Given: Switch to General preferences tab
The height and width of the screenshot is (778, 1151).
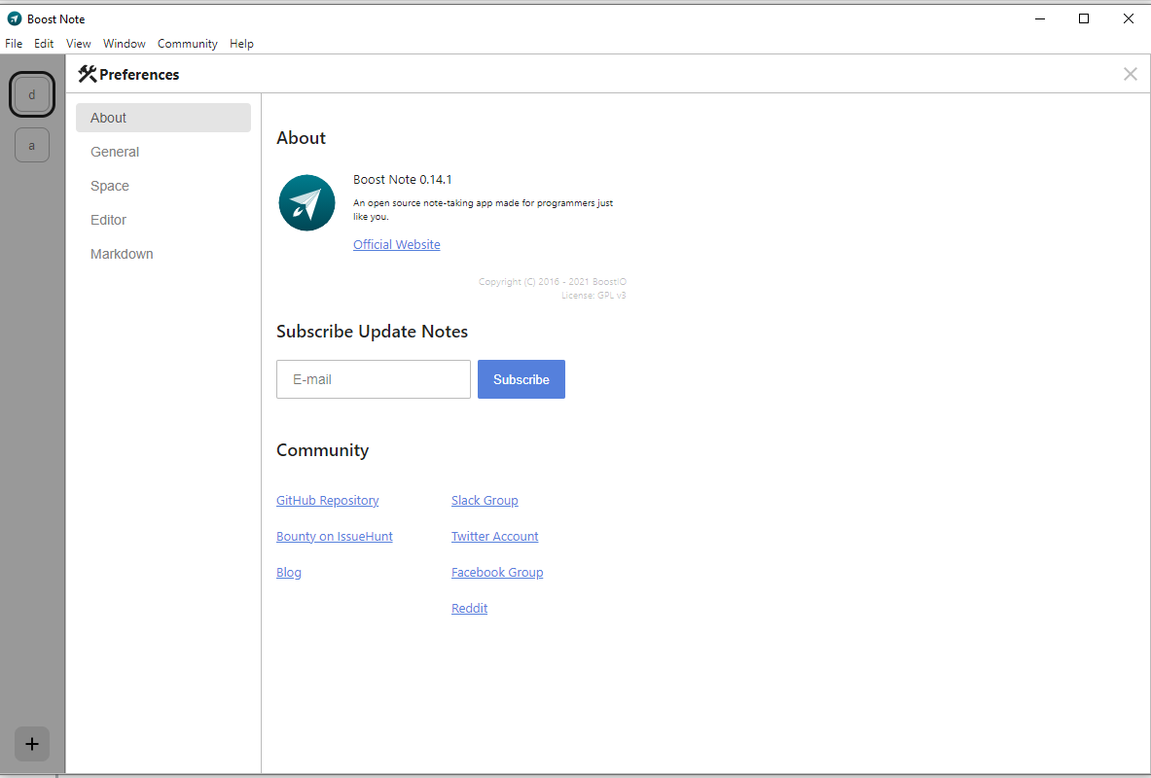Looking at the screenshot, I should pyautogui.click(x=162, y=152).
